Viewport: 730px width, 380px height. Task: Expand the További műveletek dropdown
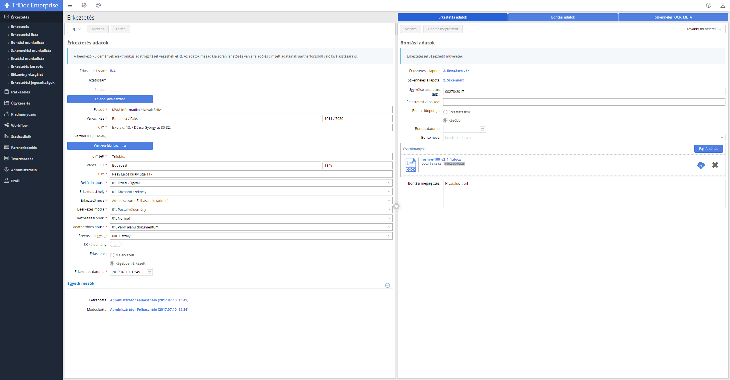click(x=703, y=29)
